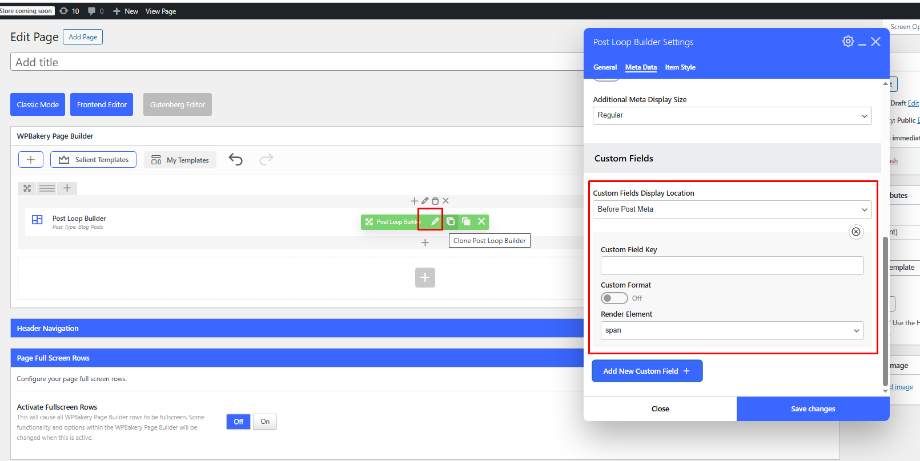This screenshot has width=920, height=461.
Task: Open the settings gear in Post Loop Builder panel
Action: click(848, 42)
